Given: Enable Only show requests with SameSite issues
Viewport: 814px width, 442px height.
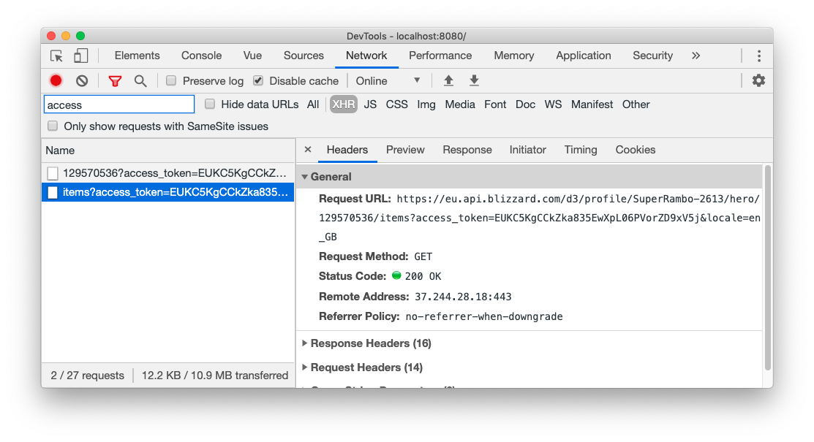Looking at the screenshot, I should (x=53, y=126).
